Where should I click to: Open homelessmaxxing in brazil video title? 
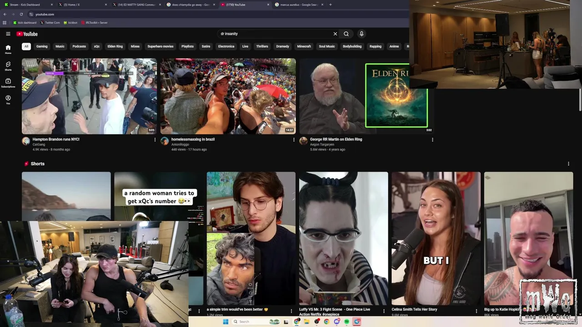click(193, 139)
